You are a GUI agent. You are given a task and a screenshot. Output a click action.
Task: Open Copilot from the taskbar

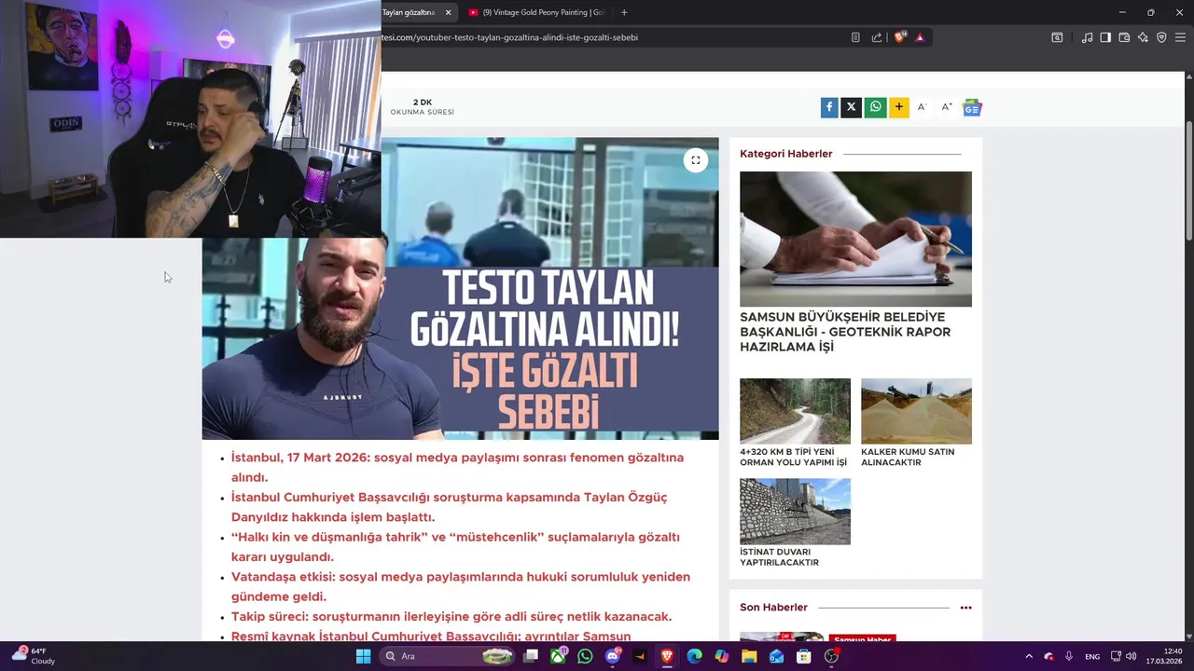(721, 656)
